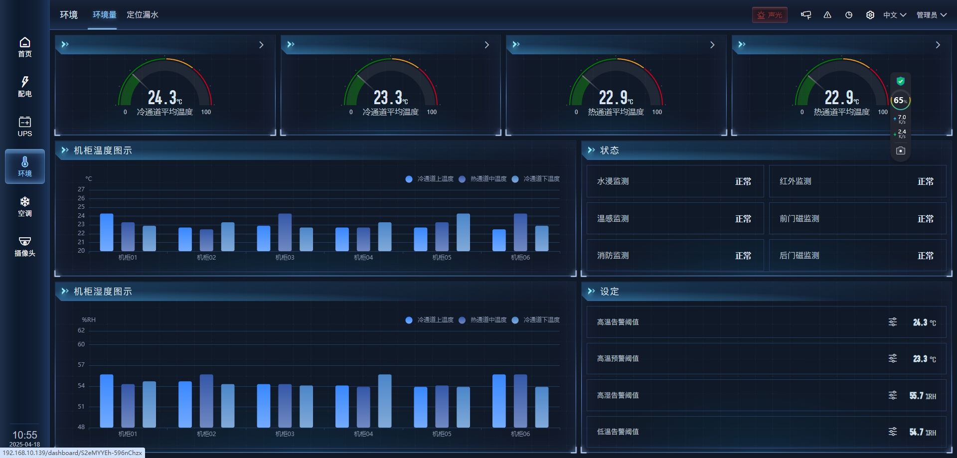Click the red 声光 sound-light alarm button
This screenshot has height=458, width=957.
(770, 15)
